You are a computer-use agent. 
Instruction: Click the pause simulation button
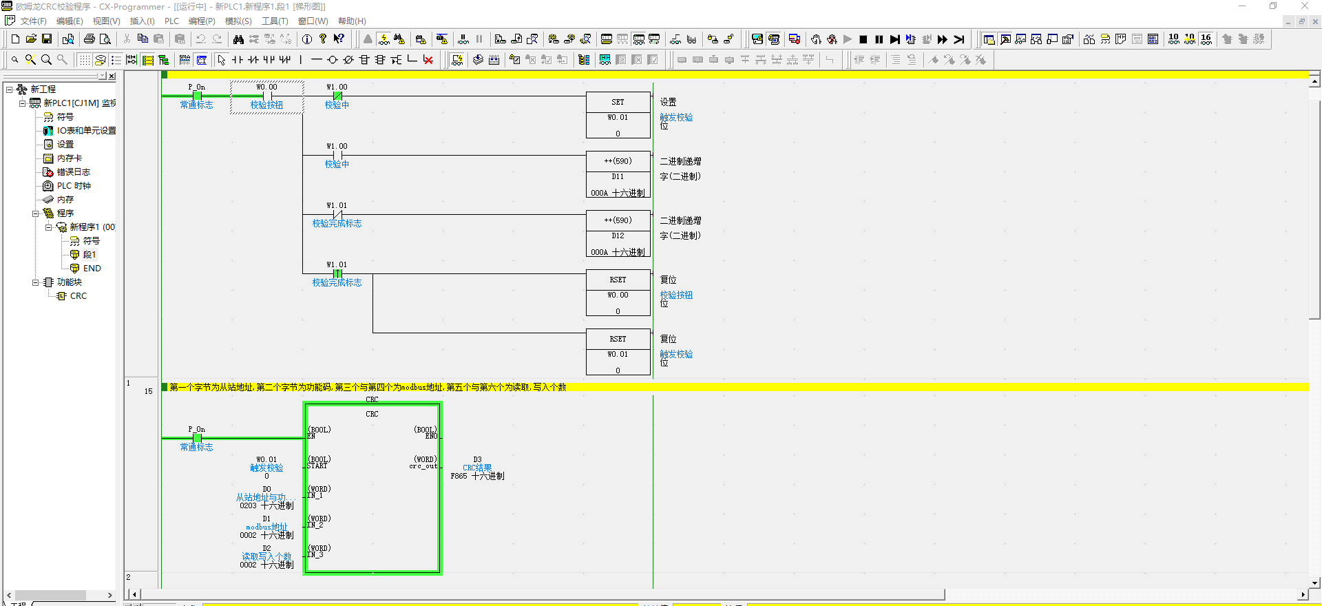[x=879, y=39]
